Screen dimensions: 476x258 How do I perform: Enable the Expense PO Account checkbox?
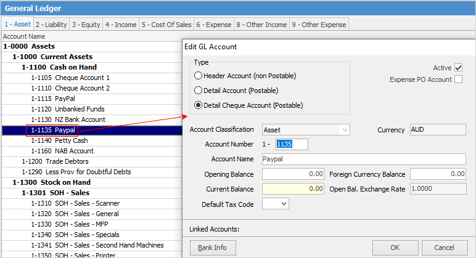pyautogui.click(x=458, y=79)
